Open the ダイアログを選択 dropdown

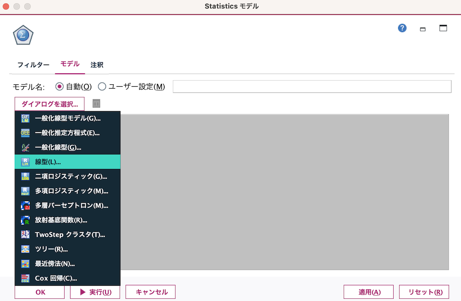point(49,104)
